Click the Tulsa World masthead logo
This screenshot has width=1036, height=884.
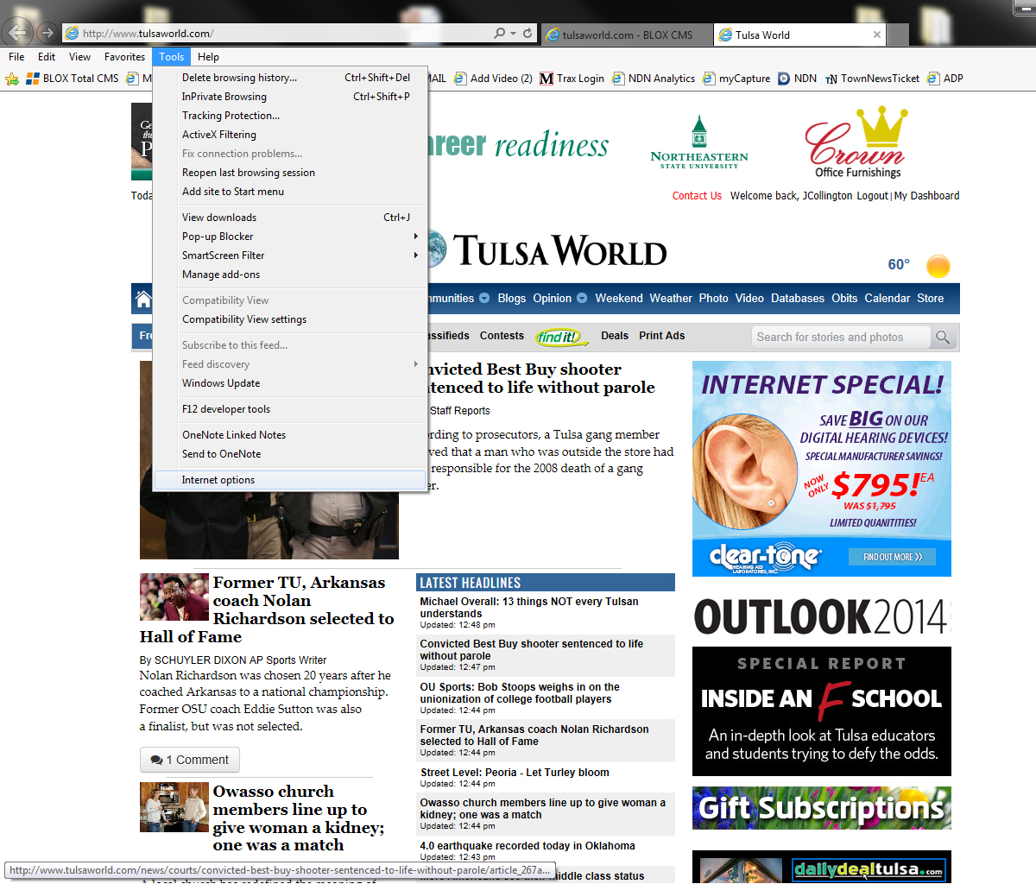(549, 250)
